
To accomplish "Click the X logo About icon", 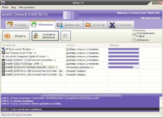I will (x=112, y=25).
